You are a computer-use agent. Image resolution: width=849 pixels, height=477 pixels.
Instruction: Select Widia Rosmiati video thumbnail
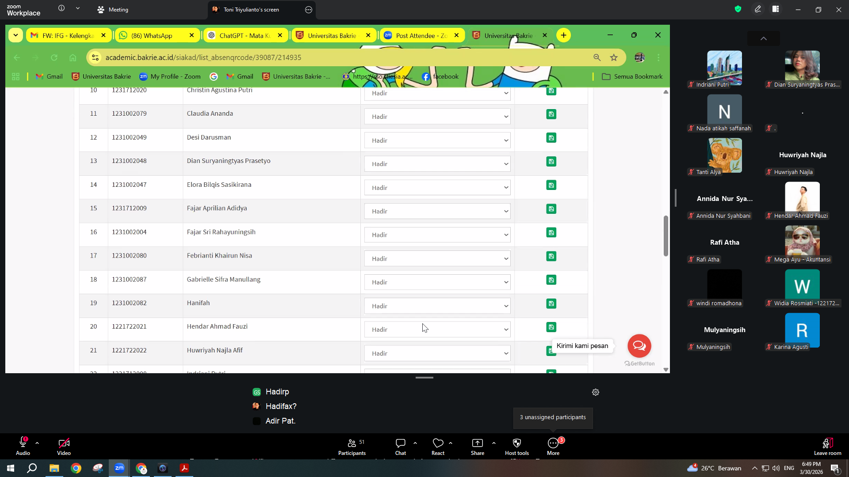[x=802, y=287]
